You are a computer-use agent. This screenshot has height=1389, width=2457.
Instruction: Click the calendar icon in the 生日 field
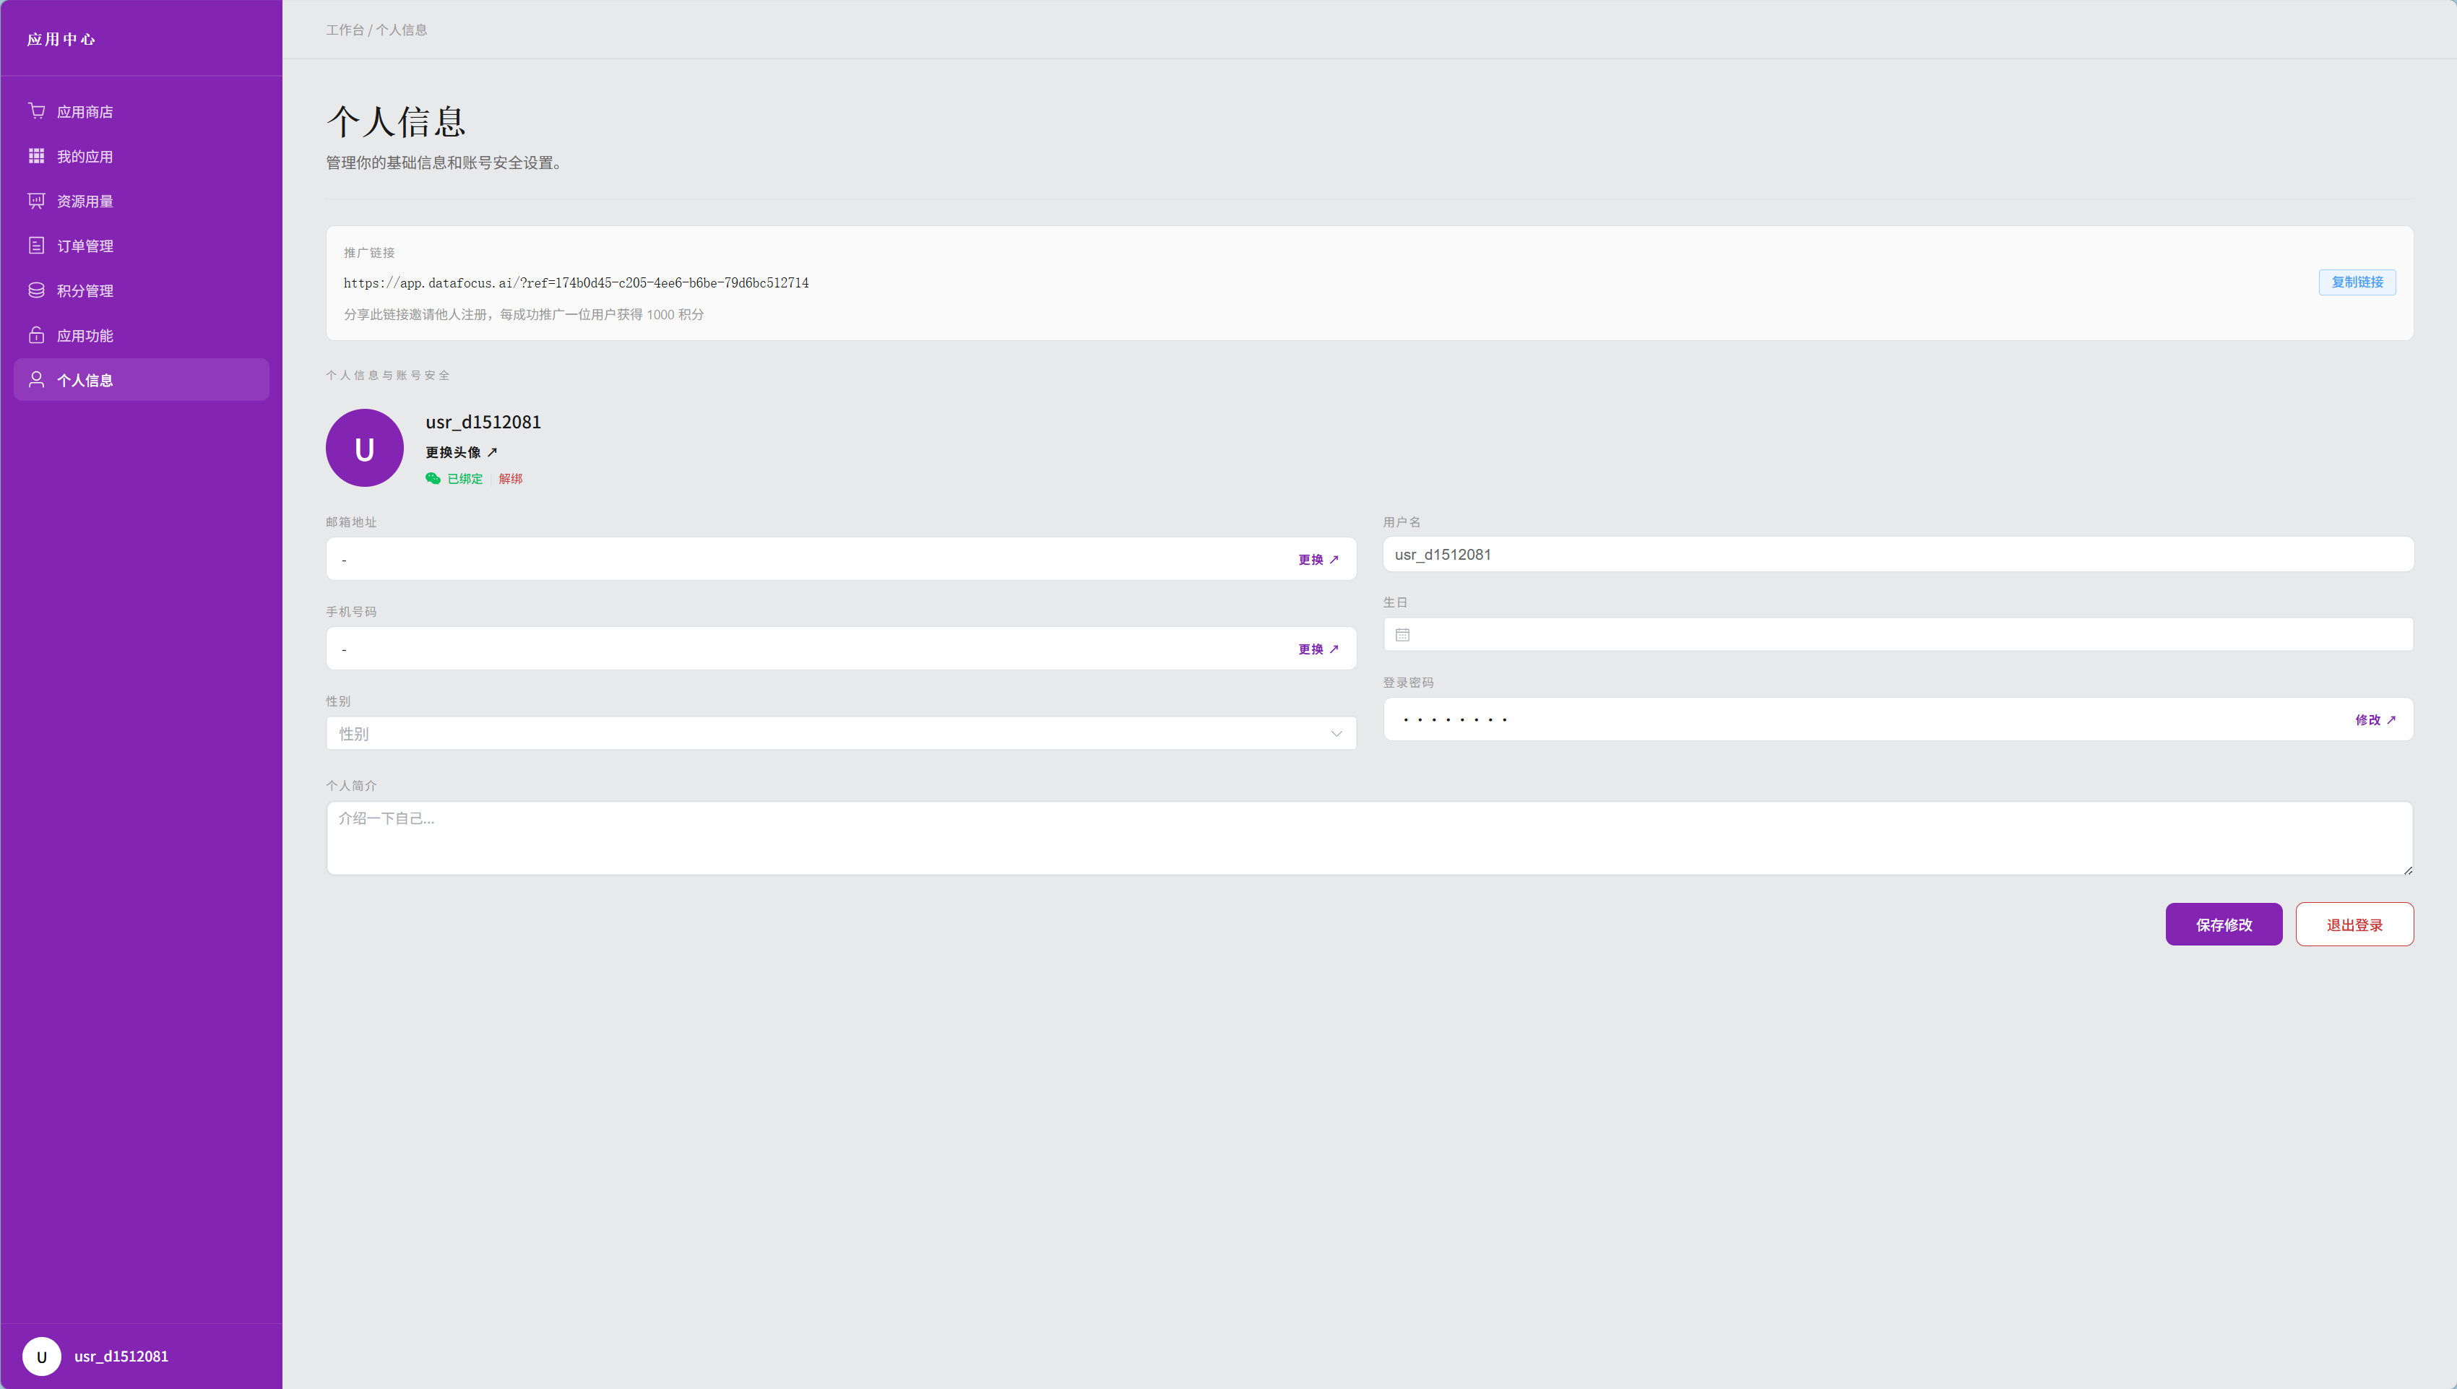coord(1403,634)
